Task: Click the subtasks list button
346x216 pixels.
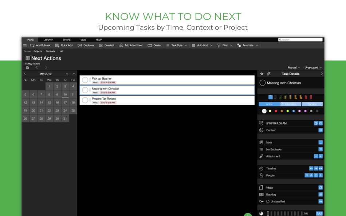Action: click(321, 149)
